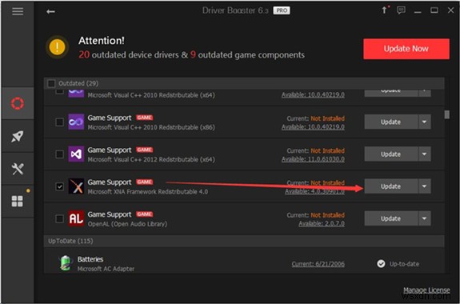The height and width of the screenshot is (304, 460).
Task: Open Available: 11.0.61030.0 version link
Action: (x=313, y=159)
